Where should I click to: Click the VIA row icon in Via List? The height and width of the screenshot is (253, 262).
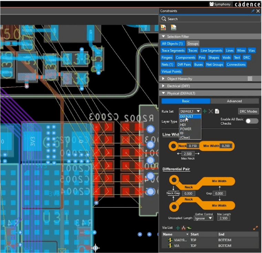(170, 246)
